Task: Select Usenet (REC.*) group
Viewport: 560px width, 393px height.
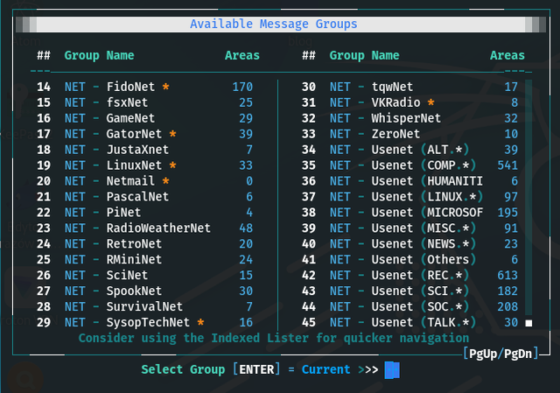Action: pyautogui.click(x=410, y=276)
